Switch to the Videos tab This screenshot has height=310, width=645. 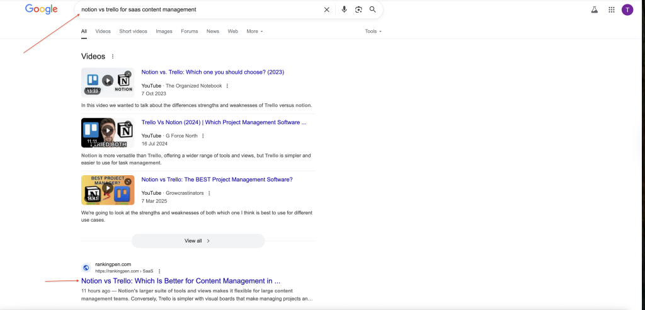tap(103, 32)
